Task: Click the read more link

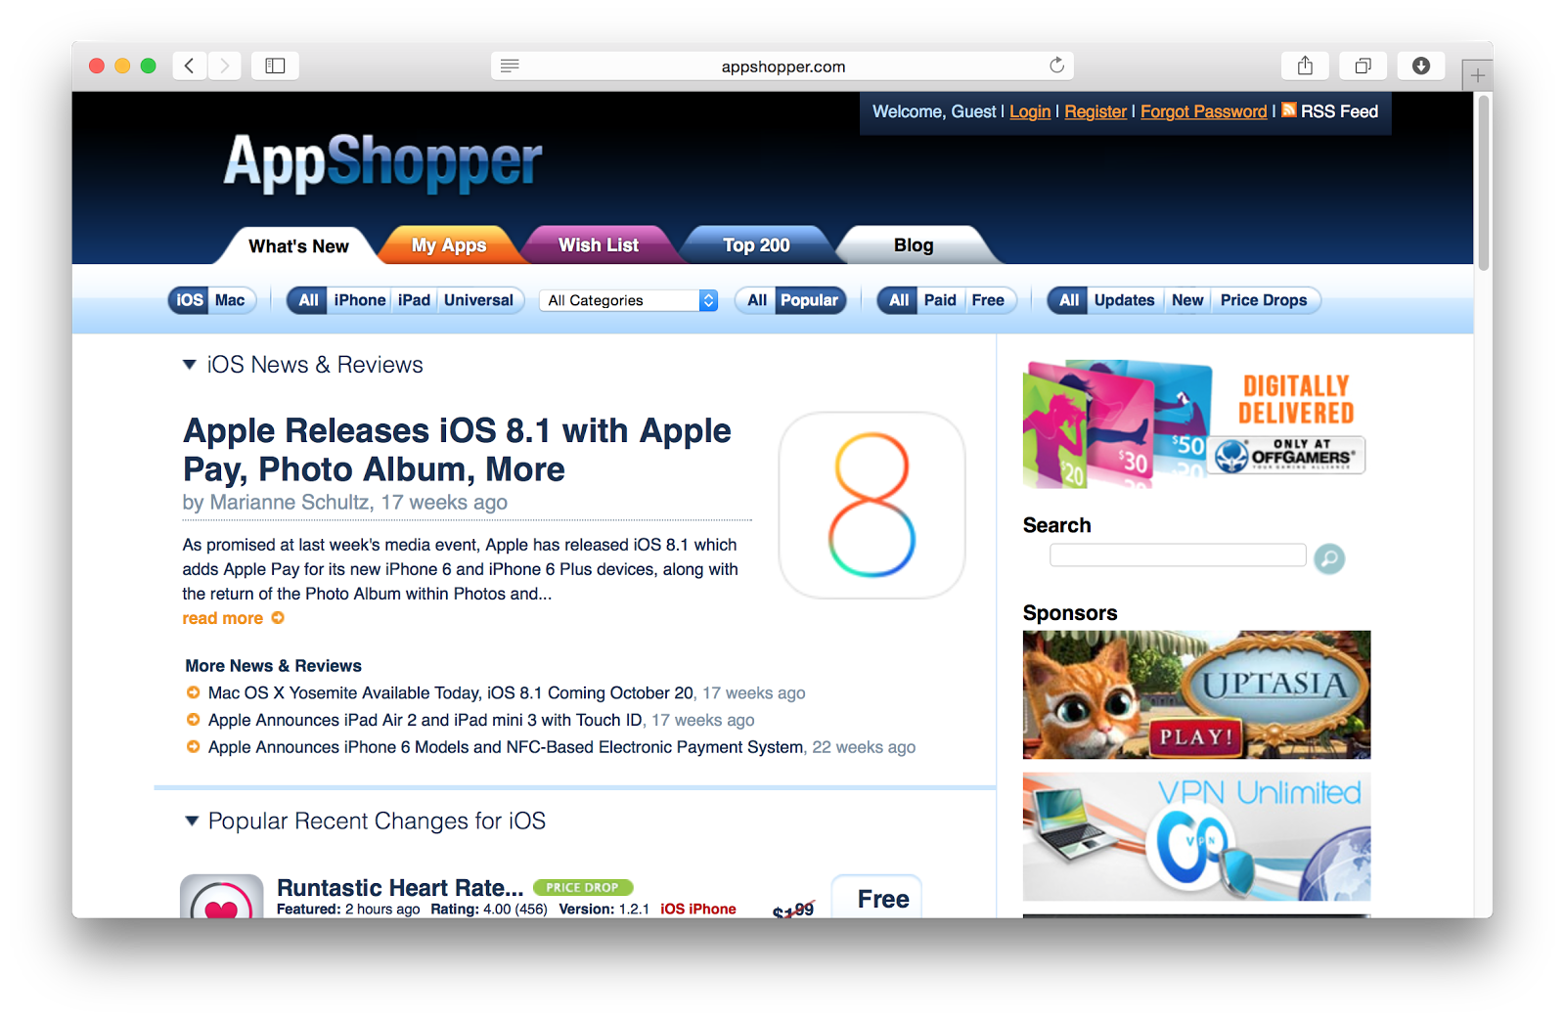Action: [223, 618]
